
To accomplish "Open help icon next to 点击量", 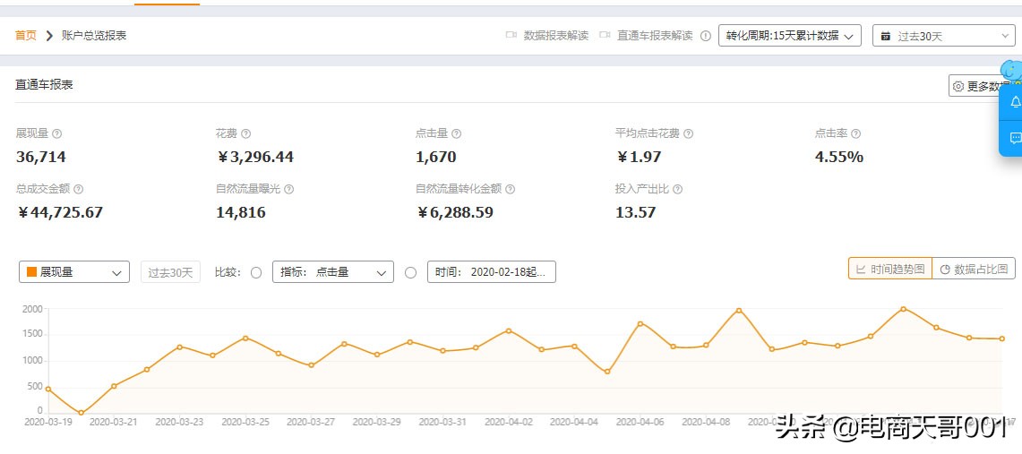I will coord(456,133).
